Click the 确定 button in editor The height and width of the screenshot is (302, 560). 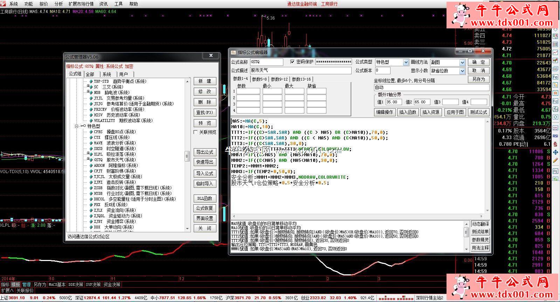coord(478,62)
